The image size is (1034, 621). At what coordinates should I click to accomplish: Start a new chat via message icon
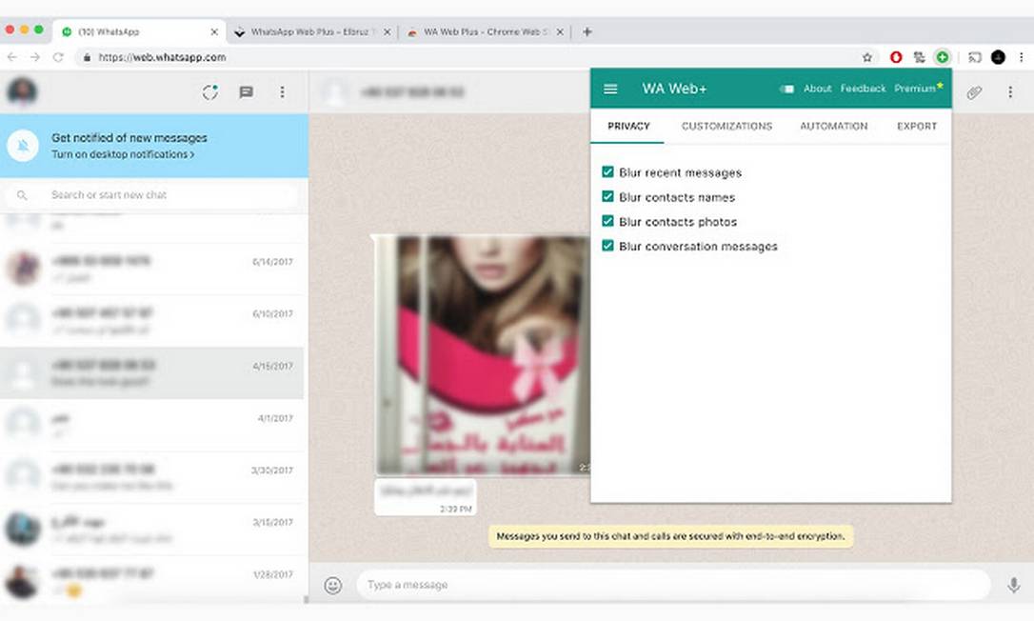[247, 92]
